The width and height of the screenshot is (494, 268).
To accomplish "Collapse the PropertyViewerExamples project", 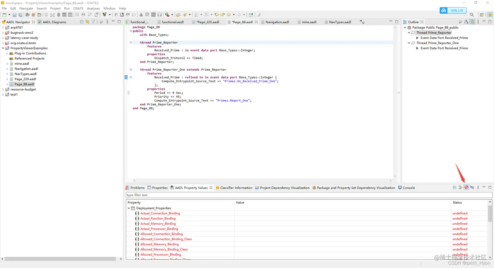I will pyautogui.click(x=3, y=48).
